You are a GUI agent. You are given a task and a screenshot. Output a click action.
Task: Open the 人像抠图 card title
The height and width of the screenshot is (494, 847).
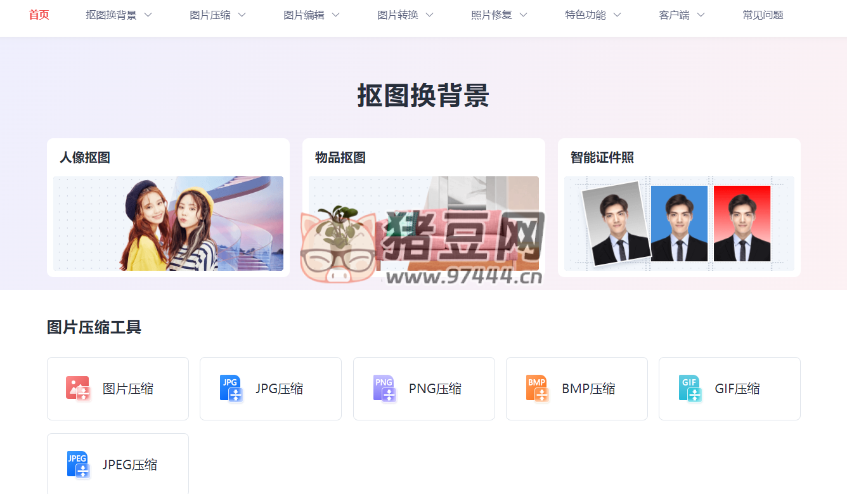(x=85, y=157)
